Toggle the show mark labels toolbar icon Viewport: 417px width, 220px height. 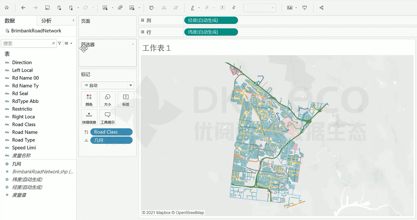pyautogui.click(x=222, y=8)
